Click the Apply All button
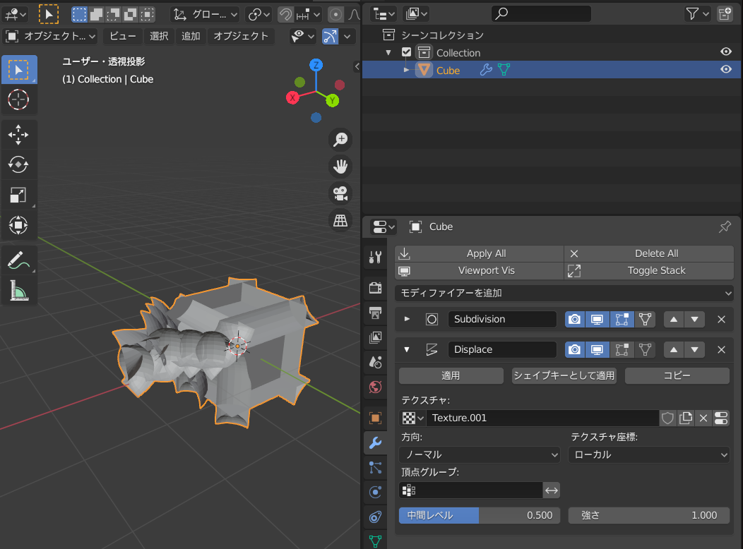The image size is (743, 549). tap(479, 253)
